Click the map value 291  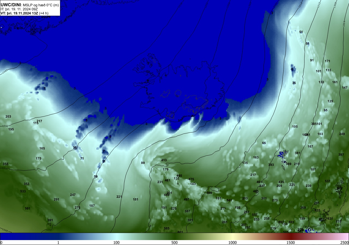(56, 199)
